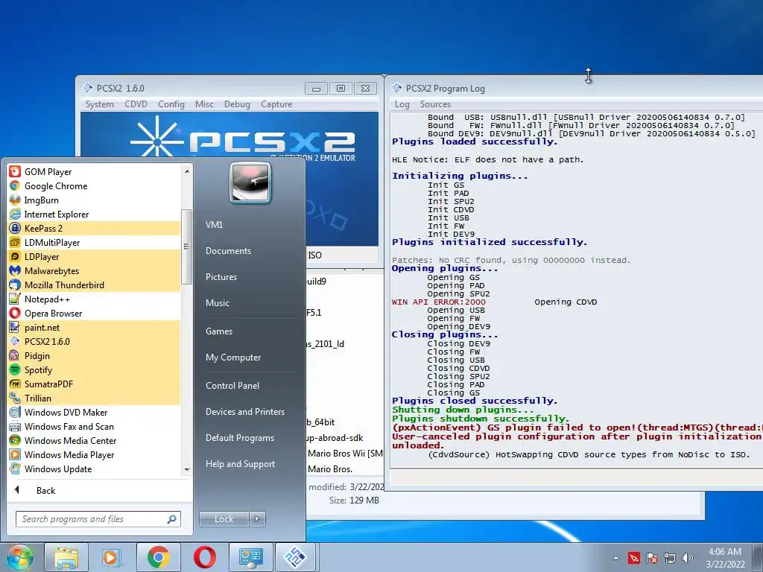Screen dimensions: 763x572
Task: Click the Search programs and files box
Action: (x=98, y=519)
